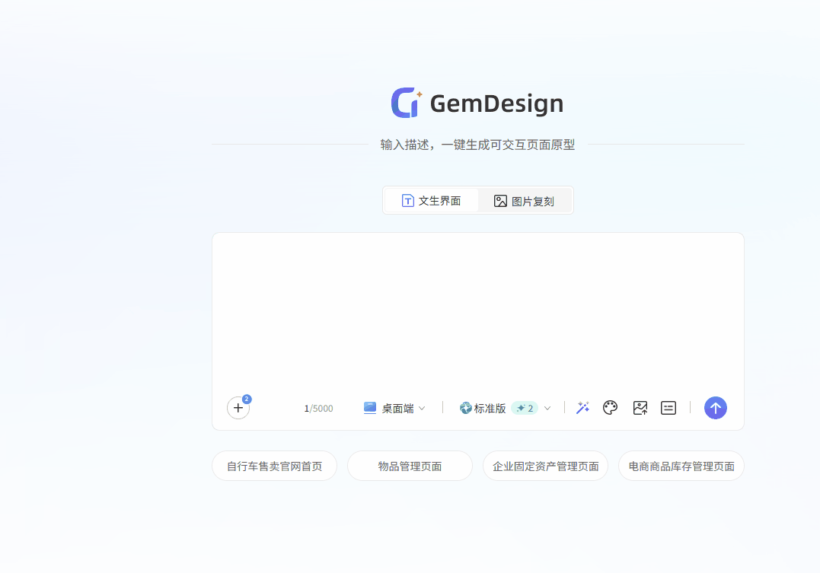Choose the 物品管理页面 suggestion
The height and width of the screenshot is (573, 820).
(410, 466)
